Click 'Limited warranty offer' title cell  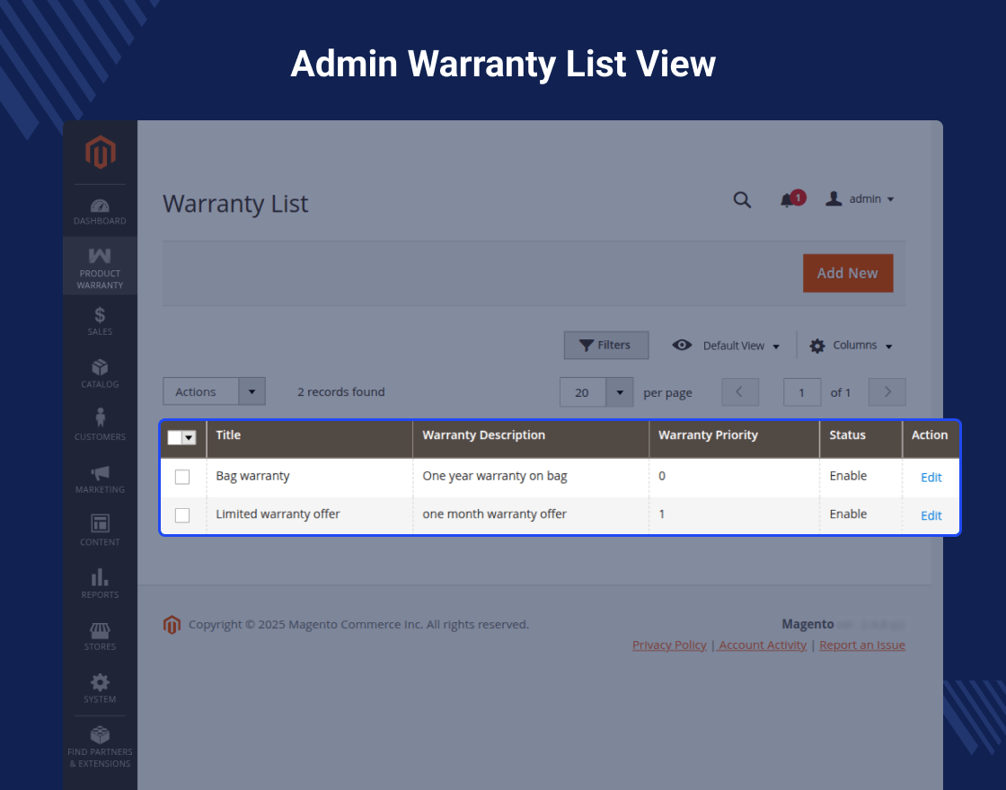[x=278, y=514]
